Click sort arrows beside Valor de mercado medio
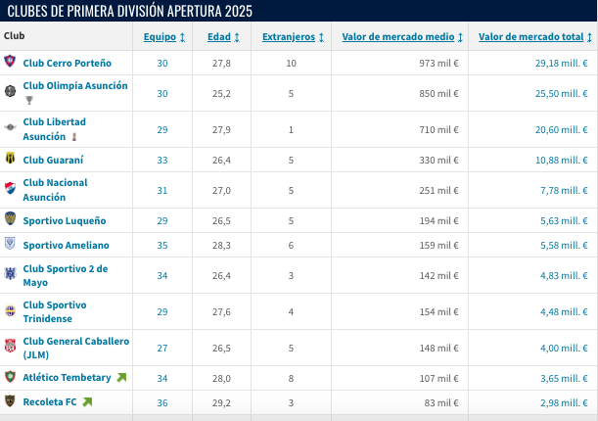 [460, 37]
